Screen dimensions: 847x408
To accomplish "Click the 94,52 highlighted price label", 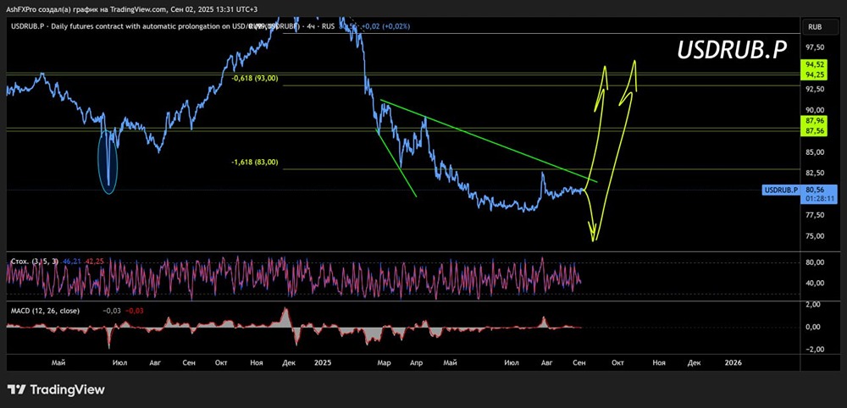I will tap(813, 64).
